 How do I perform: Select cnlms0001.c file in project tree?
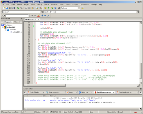(x=17, y=32)
